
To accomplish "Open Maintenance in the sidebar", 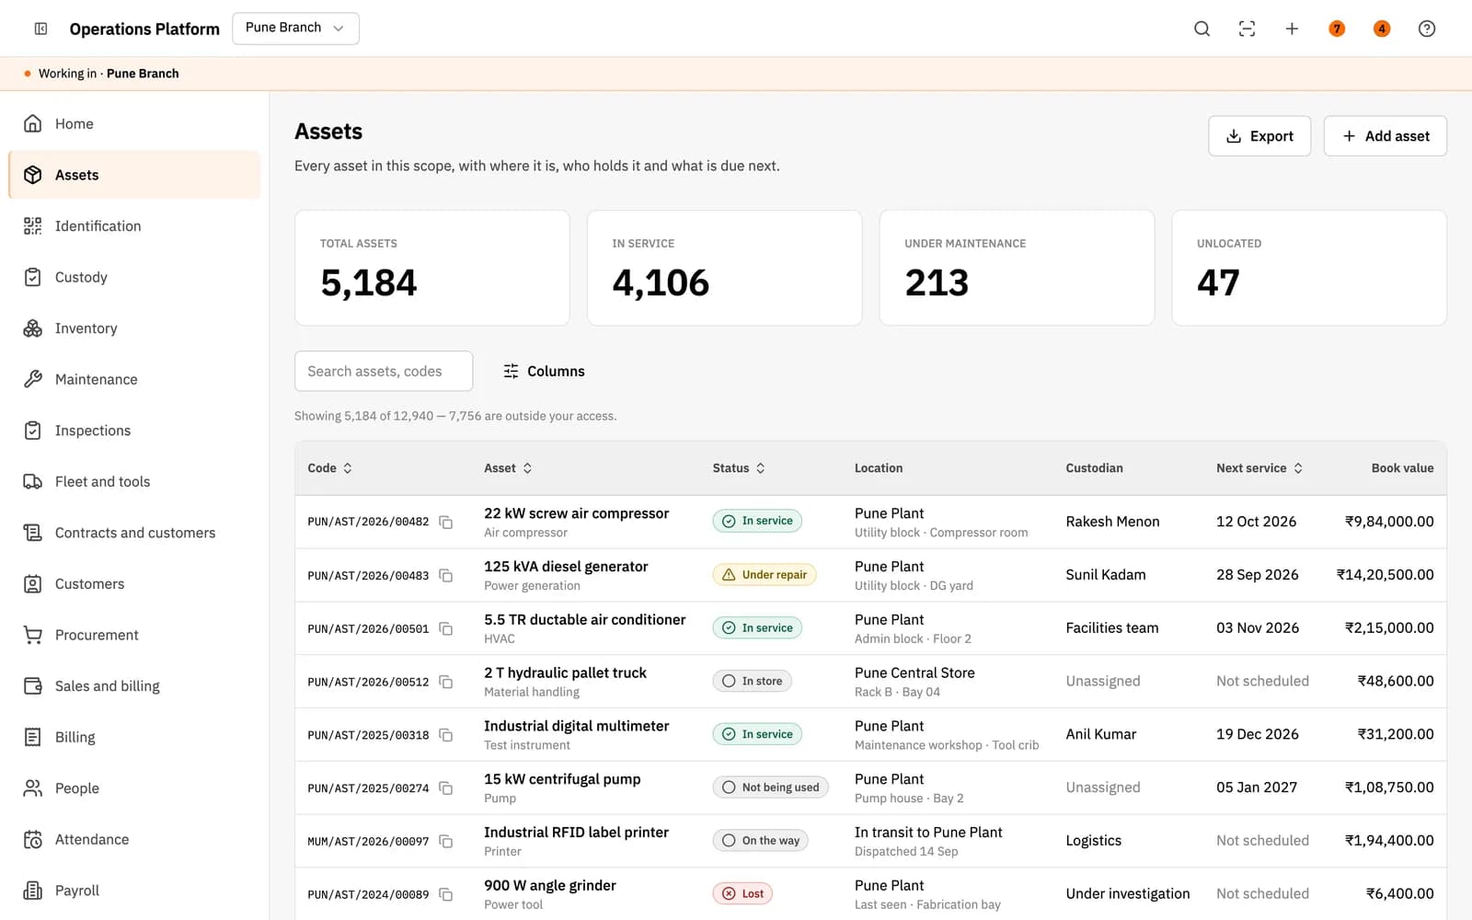I will pyautogui.click(x=134, y=379).
